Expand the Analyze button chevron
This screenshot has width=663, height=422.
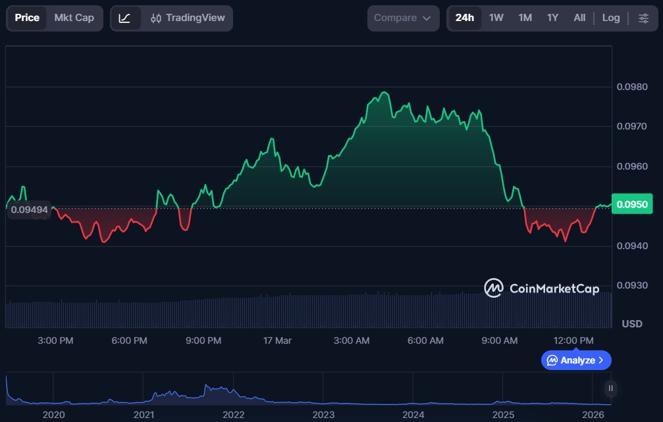[x=601, y=360]
